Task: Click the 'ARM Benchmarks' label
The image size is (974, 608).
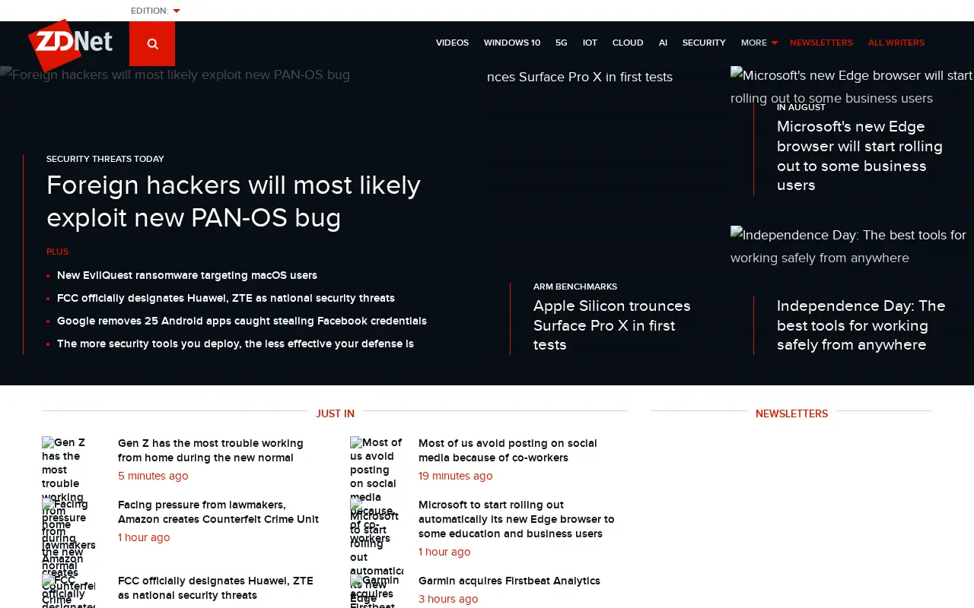Action: (575, 287)
